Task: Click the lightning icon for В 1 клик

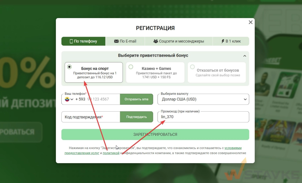Action: click(223, 41)
